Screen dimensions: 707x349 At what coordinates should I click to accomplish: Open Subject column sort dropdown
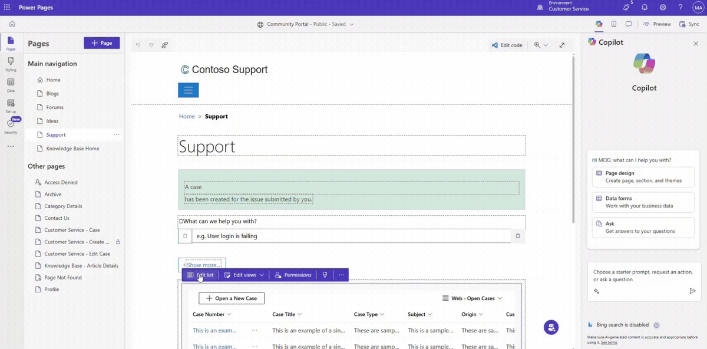430,314
